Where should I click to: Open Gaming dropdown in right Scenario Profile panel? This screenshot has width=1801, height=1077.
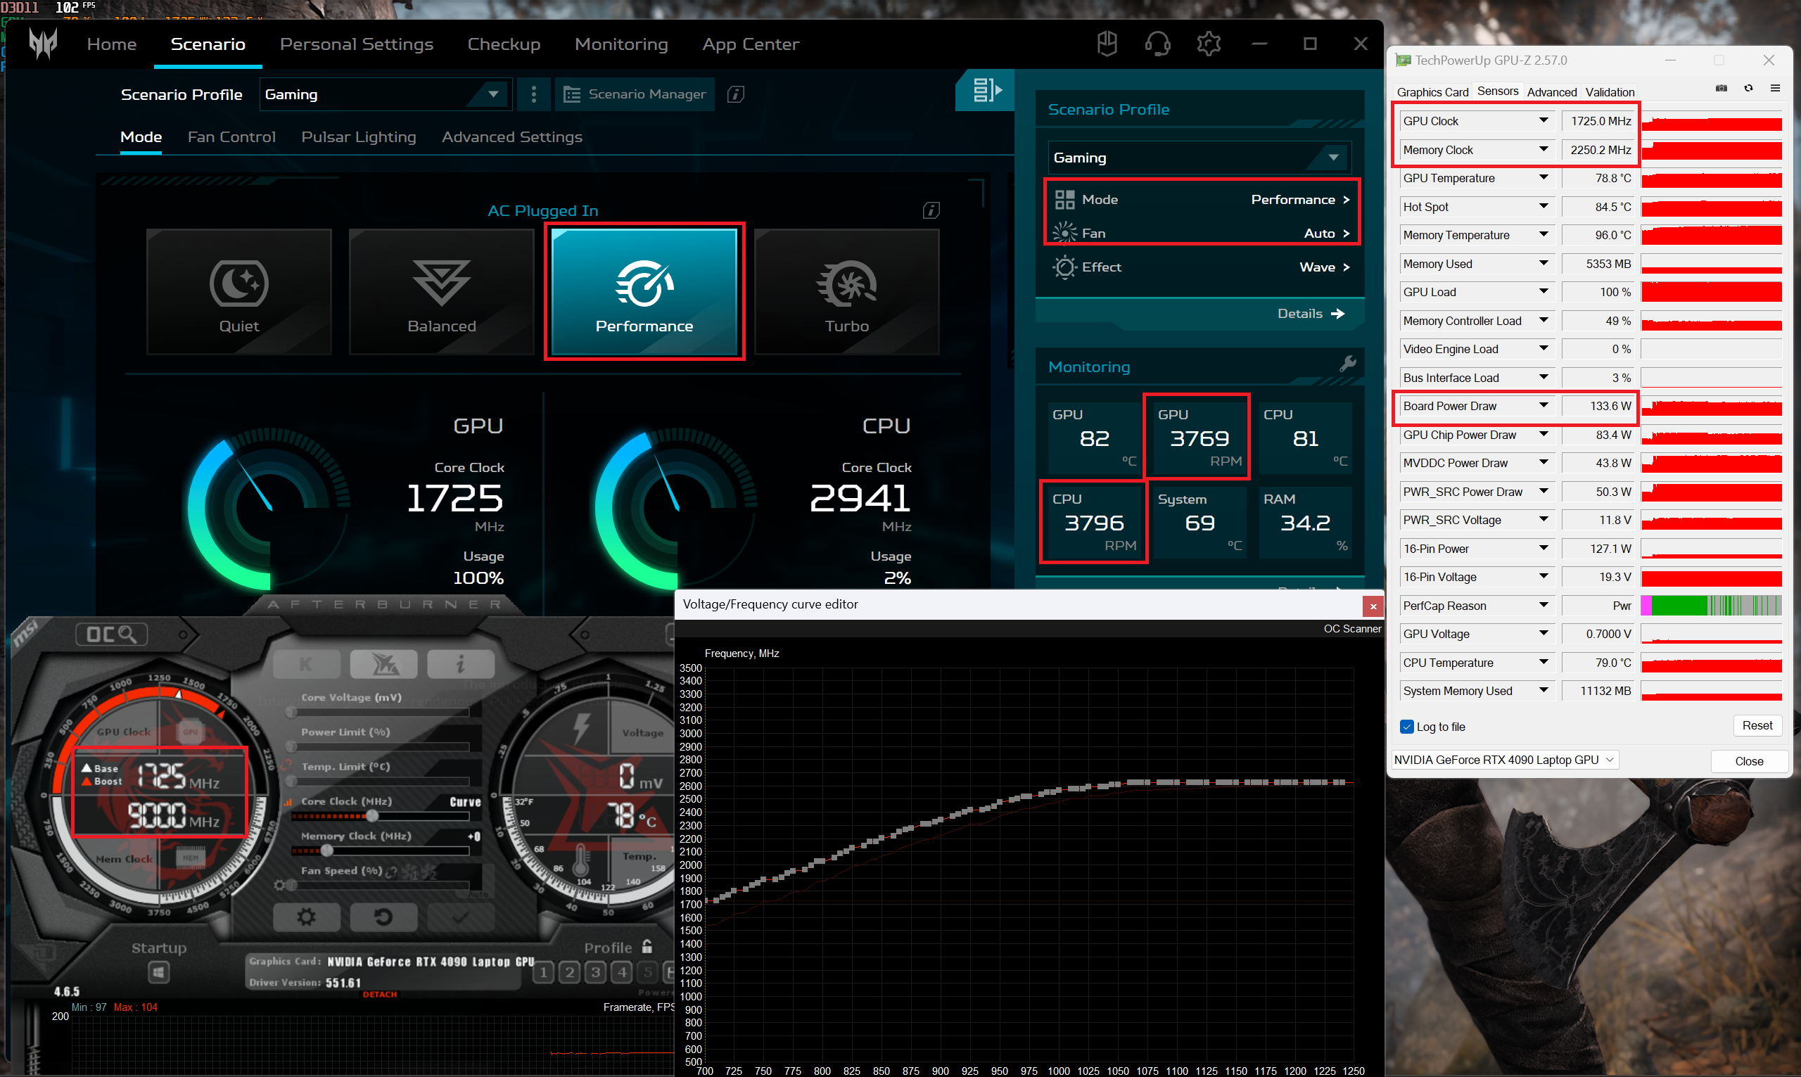[x=1199, y=158]
